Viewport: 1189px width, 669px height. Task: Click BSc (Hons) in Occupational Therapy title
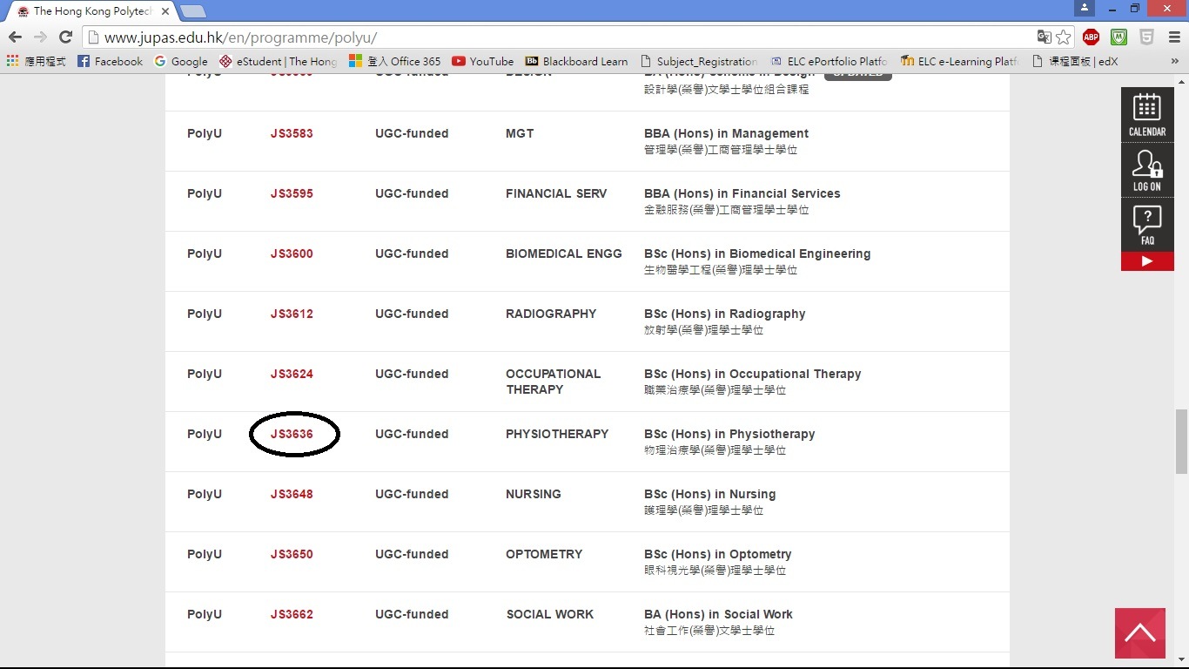pos(753,374)
